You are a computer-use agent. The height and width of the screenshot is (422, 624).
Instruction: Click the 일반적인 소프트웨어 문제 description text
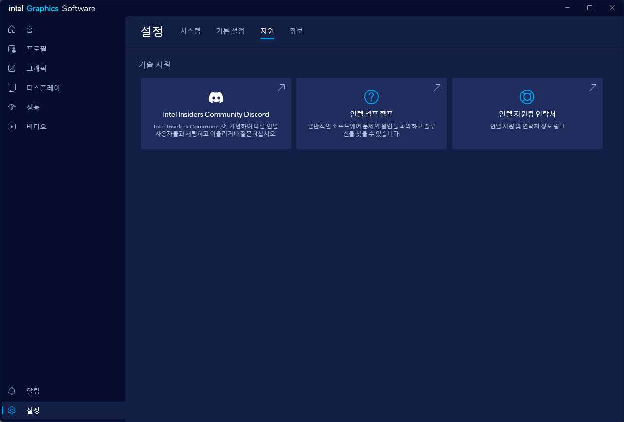[x=371, y=130]
